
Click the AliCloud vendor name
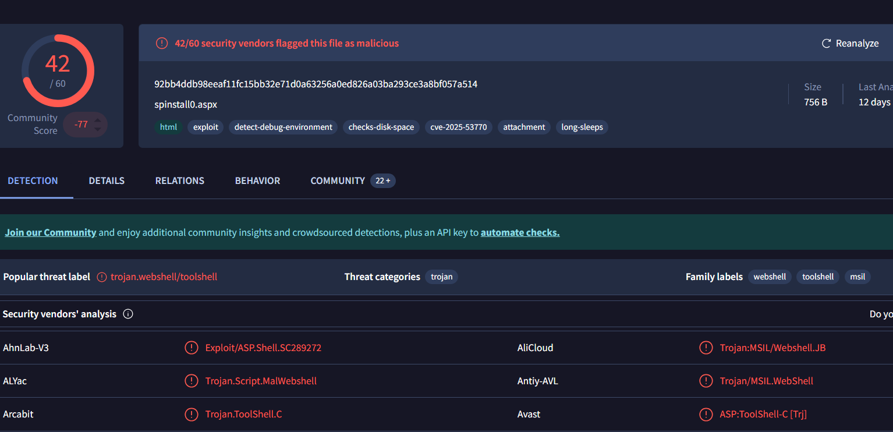pos(535,348)
